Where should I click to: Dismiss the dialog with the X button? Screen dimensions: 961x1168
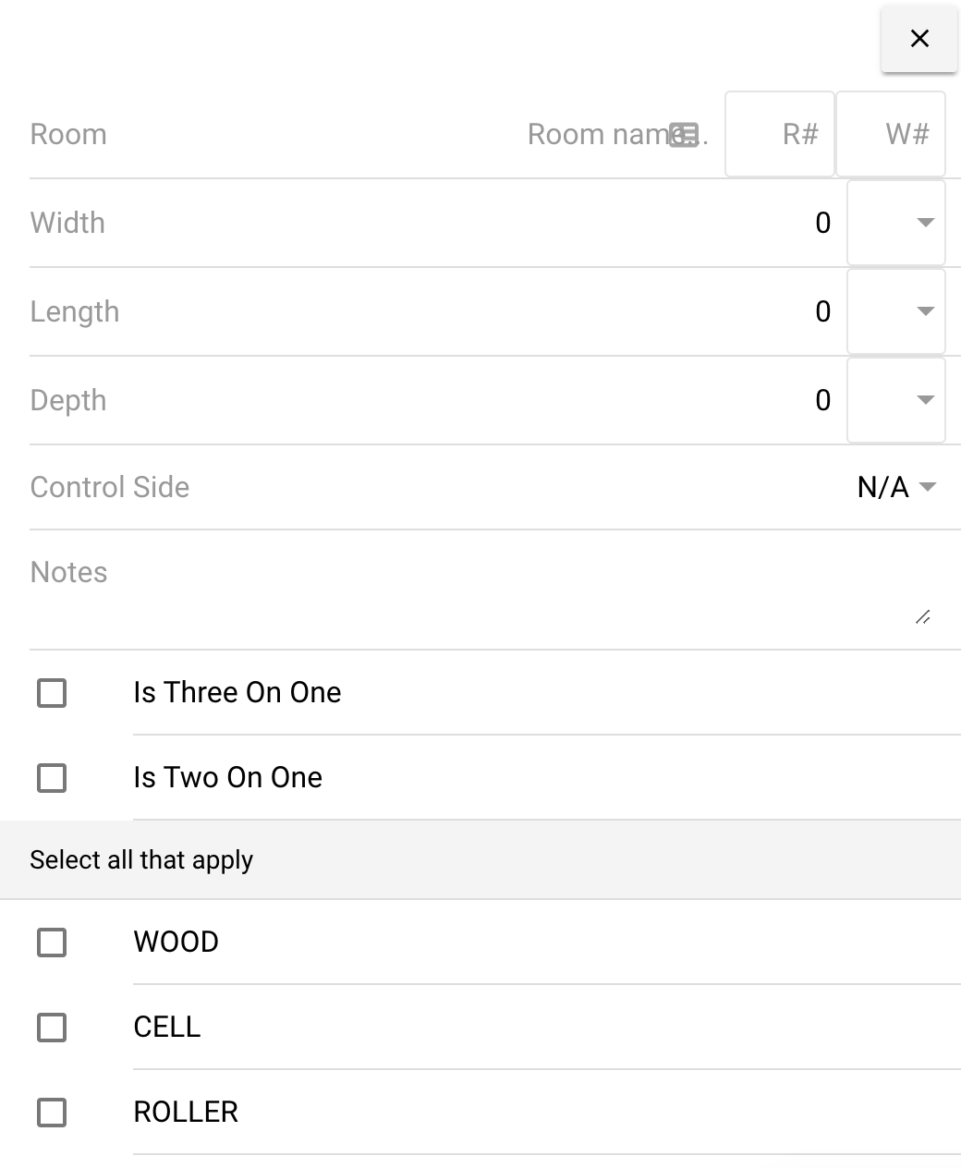pyautogui.click(x=919, y=39)
